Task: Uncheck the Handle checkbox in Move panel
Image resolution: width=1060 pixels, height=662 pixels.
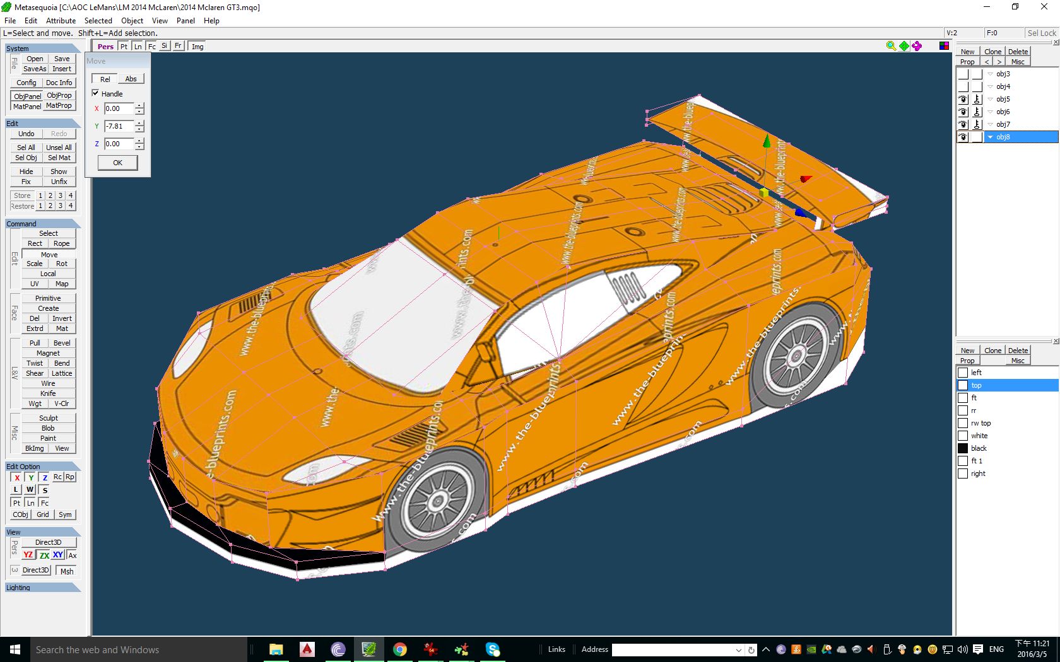Action: [96, 93]
